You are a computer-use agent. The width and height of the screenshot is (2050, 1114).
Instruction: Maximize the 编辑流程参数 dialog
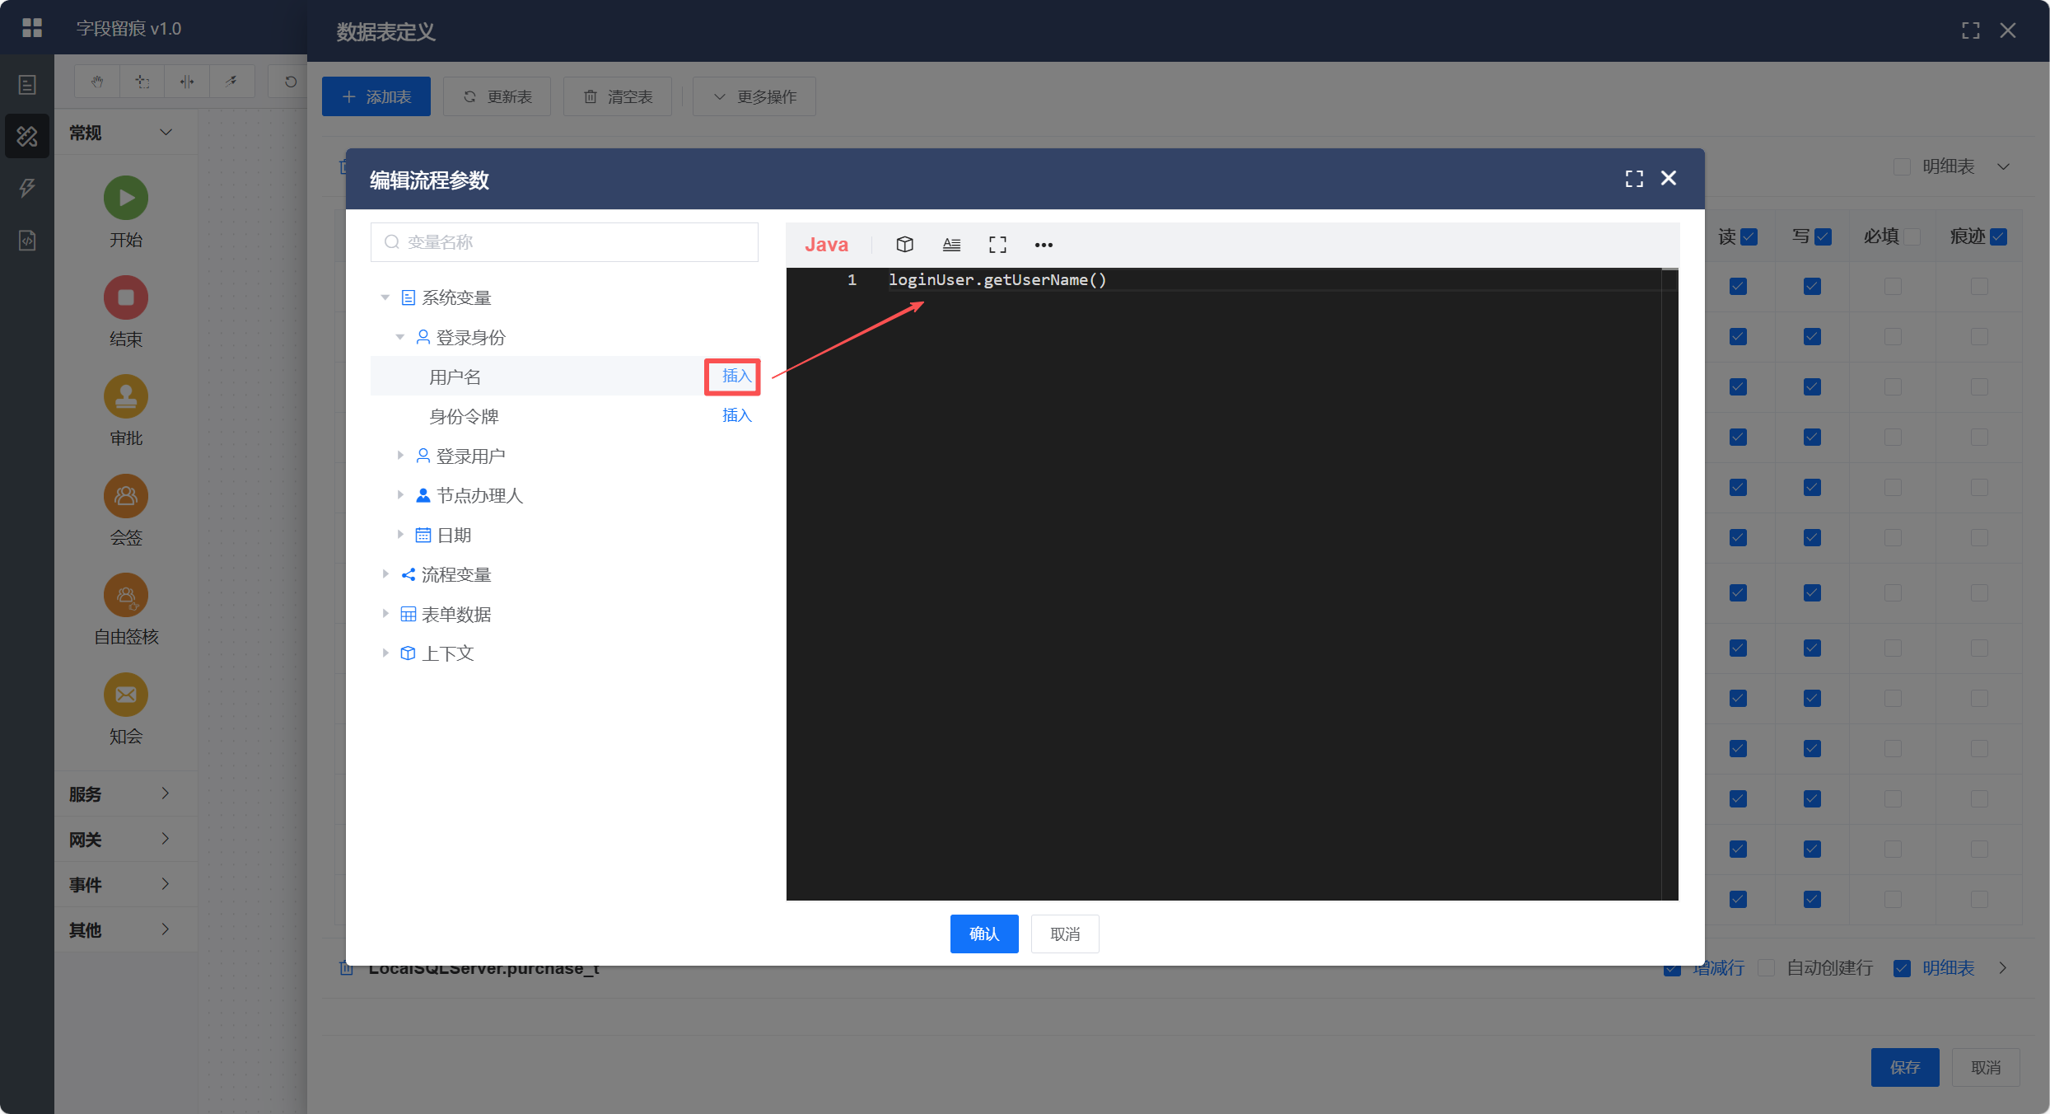click(1634, 179)
